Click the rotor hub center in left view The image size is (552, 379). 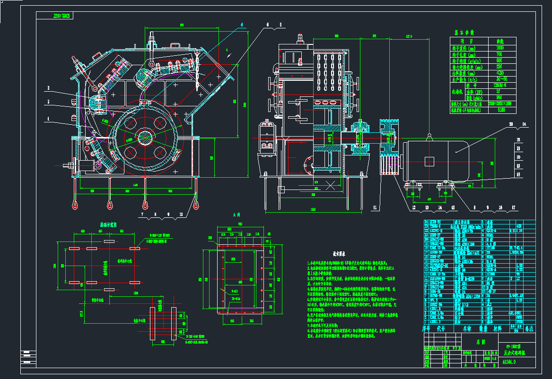pos(144,138)
